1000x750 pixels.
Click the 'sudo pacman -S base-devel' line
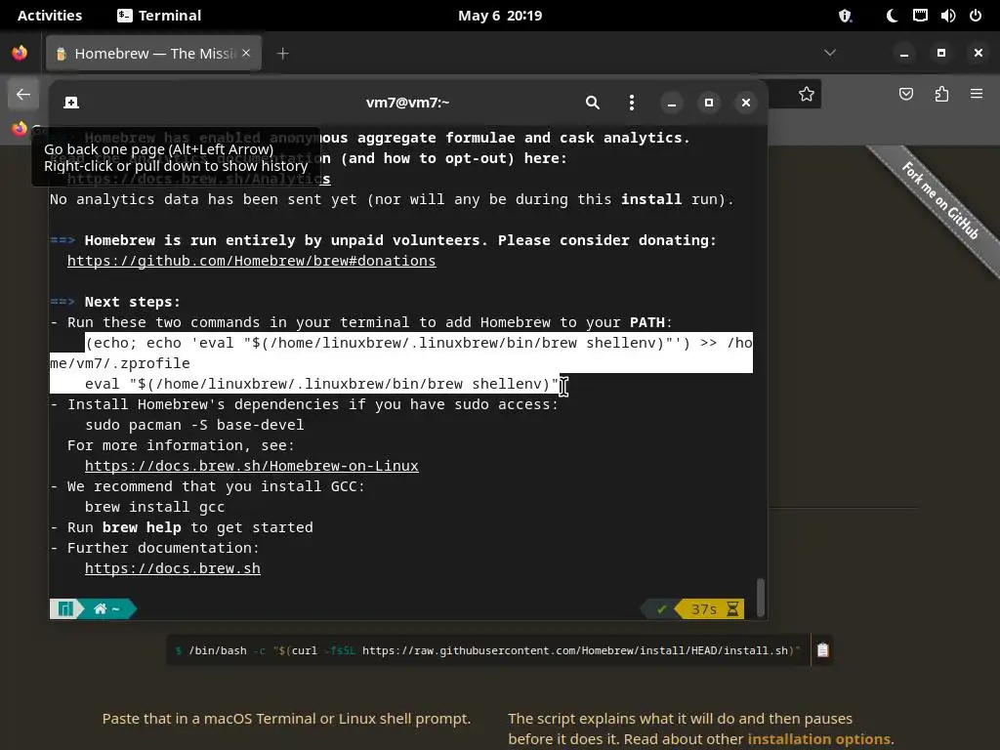pyautogui.click(x=194, y=425)
